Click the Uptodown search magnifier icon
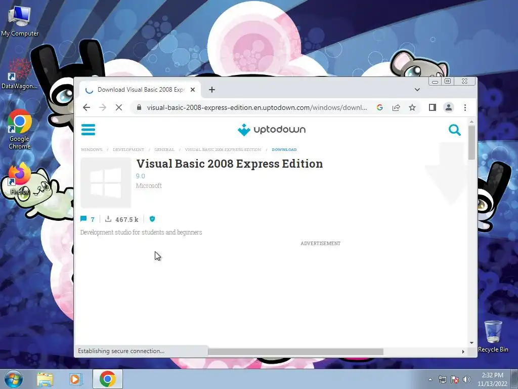 click(455, 130)
